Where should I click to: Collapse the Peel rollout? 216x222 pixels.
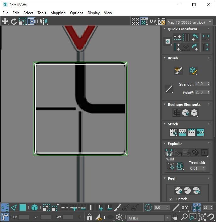pos(165,178)
